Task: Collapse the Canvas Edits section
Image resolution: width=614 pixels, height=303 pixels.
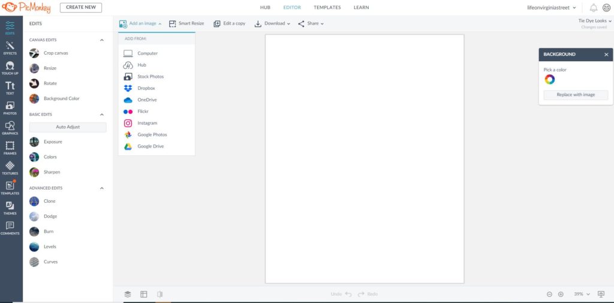Action: click(x=102, y=40)
